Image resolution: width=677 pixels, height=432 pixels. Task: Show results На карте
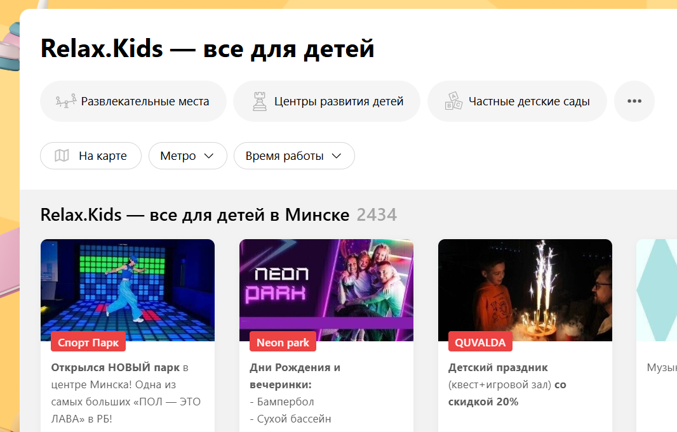[x=91, y=155]
